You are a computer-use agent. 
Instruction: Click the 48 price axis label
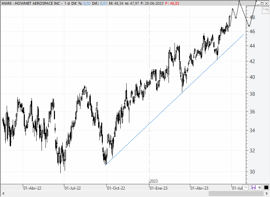[252, 17]
